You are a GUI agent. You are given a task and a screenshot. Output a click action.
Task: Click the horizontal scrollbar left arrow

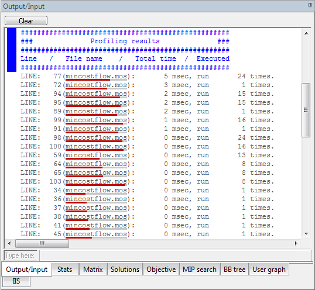click(9, 243)
